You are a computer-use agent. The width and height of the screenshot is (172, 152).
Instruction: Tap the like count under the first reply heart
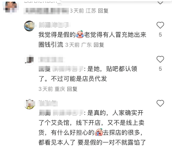(x=160, y=35)
